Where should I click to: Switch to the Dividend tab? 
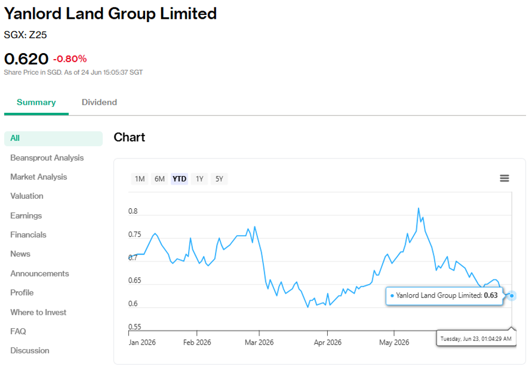99,103
